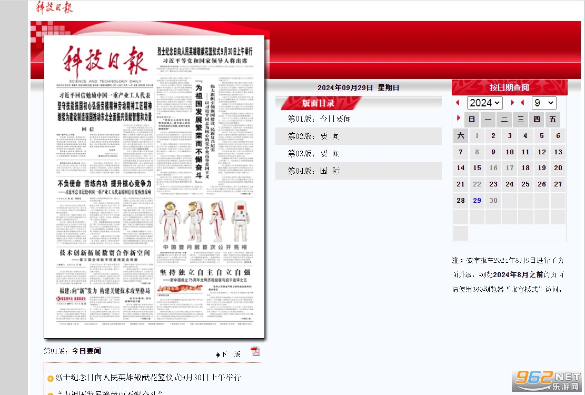Select September 27 in the calendar
585x395 pixels.
[558, 184]
